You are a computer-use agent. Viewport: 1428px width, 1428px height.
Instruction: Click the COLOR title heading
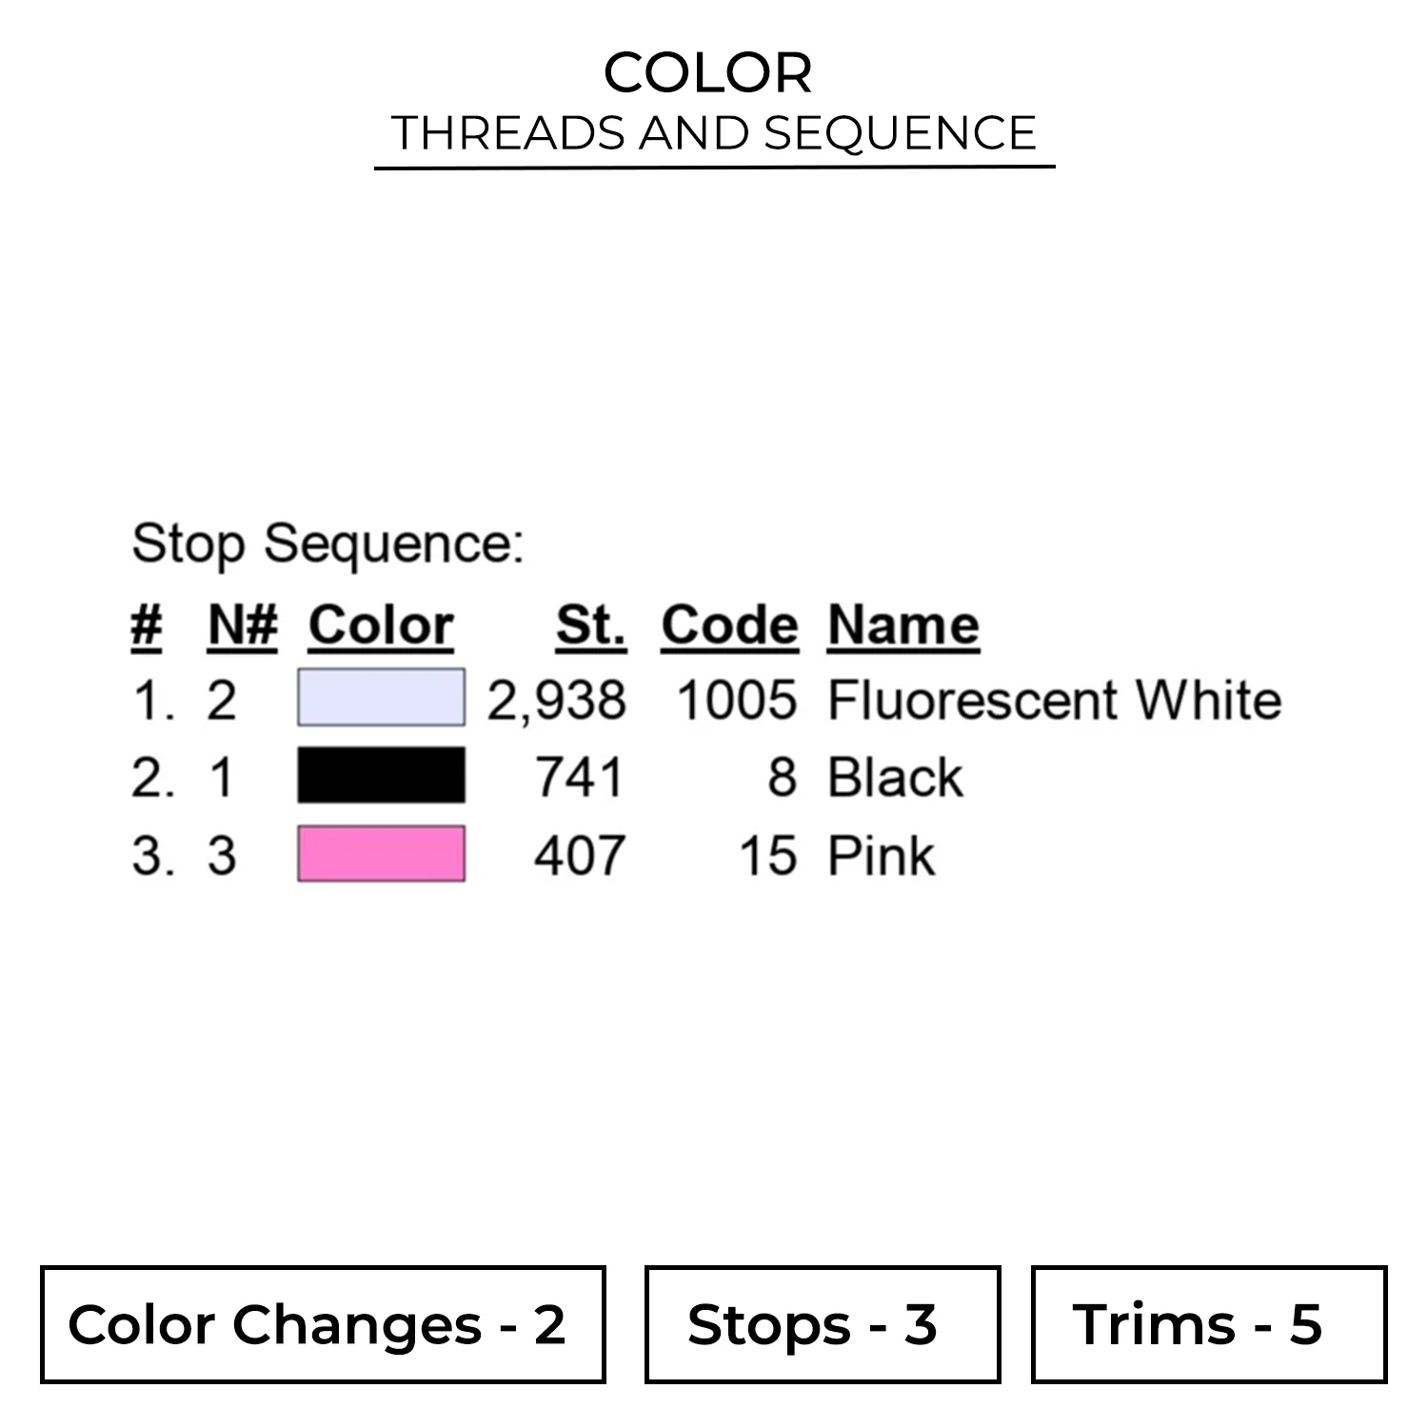708,72
